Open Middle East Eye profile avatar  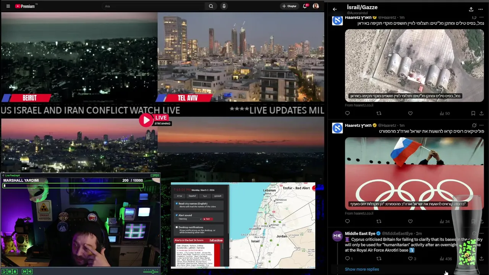[x=337, y=236]
